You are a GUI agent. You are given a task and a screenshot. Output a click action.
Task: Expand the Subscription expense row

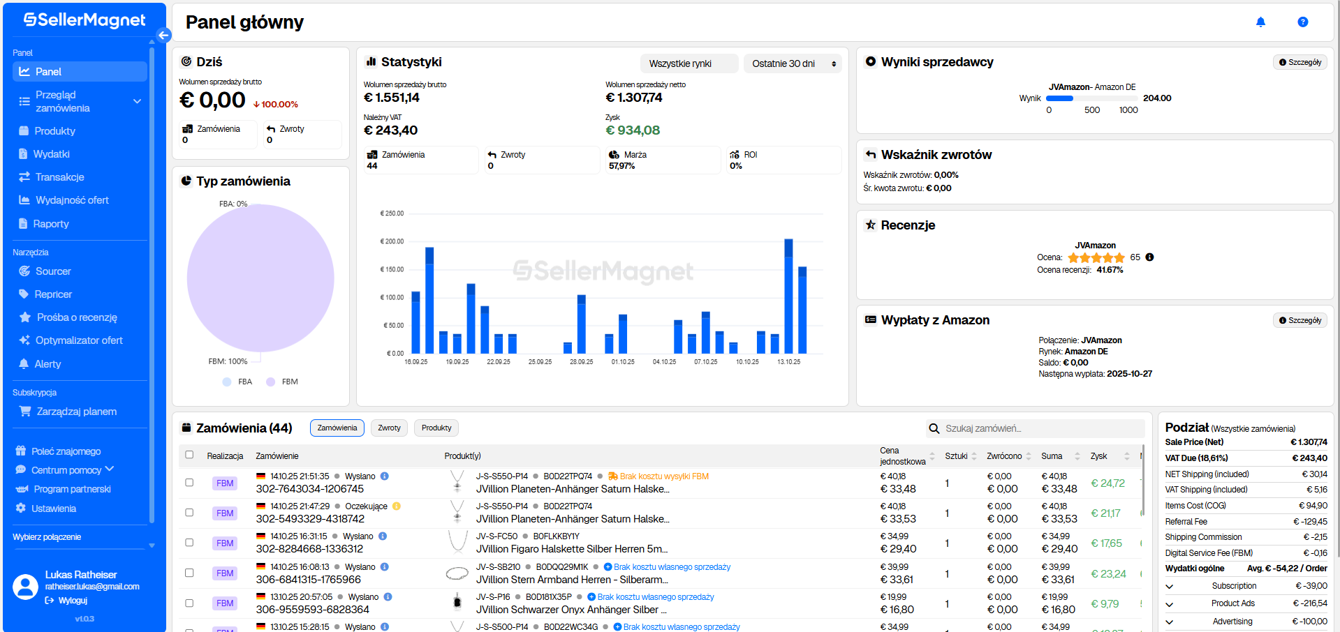[1170, 587]
